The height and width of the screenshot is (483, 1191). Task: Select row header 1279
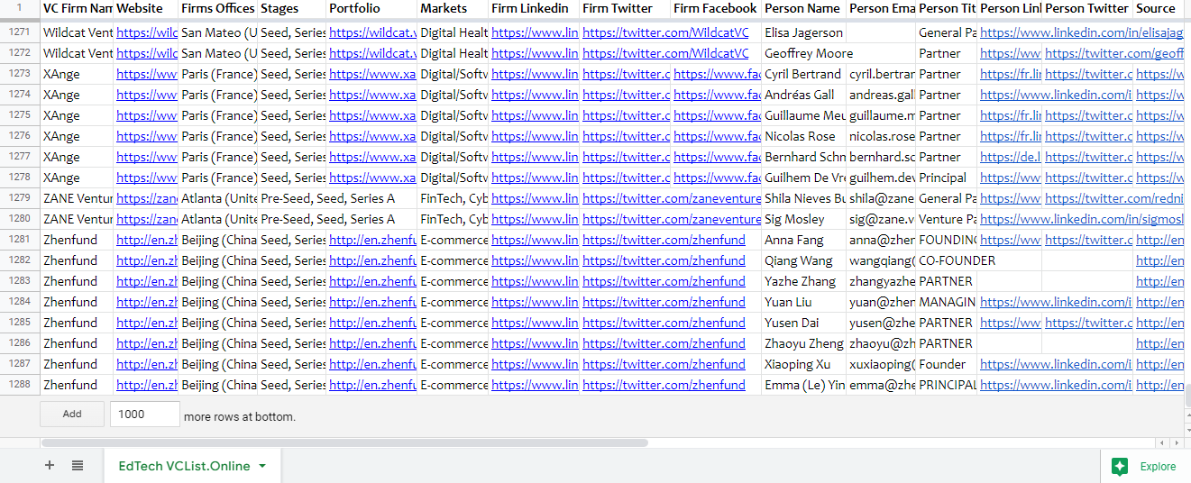19,197
